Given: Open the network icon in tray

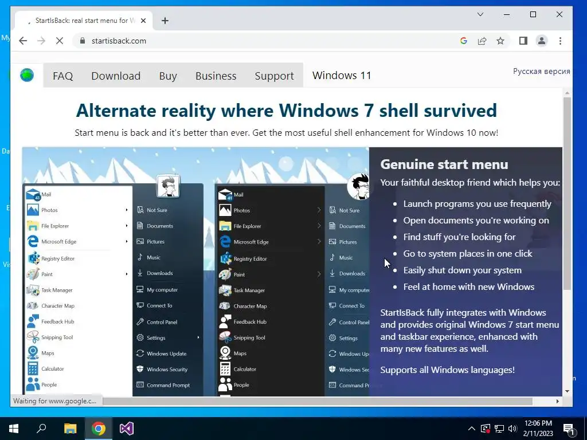Looking at the screenshot, I should (499, 429).
